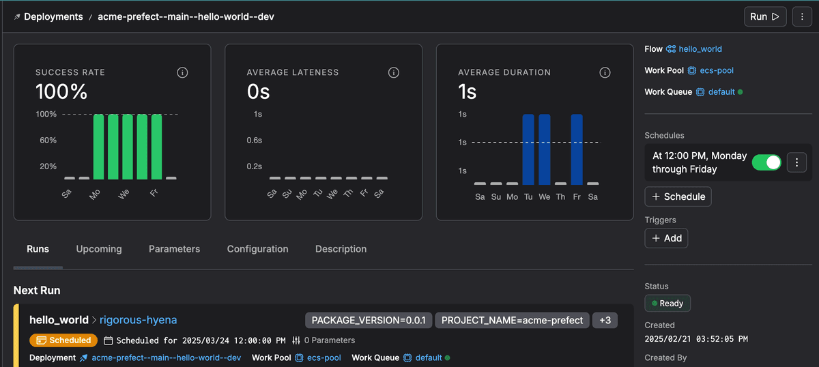Open ecs-pool link in run card

[324, 357]
